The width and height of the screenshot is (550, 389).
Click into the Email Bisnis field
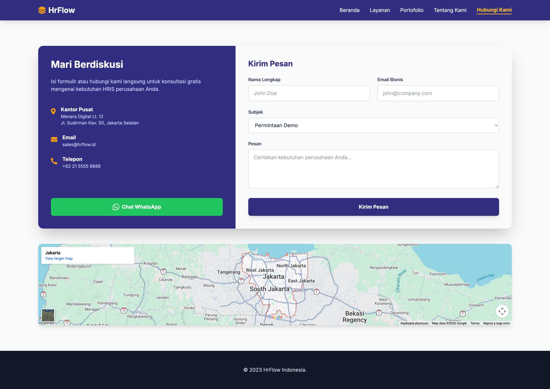[x=438, y=93]
